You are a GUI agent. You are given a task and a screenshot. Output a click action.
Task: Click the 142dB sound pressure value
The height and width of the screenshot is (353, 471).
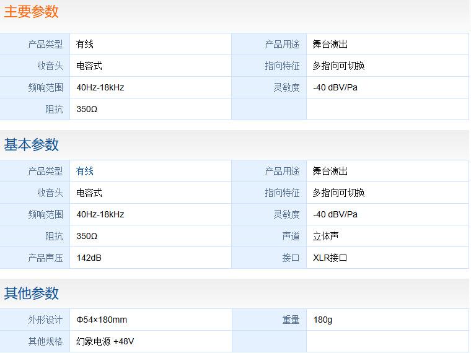[89, 258]
